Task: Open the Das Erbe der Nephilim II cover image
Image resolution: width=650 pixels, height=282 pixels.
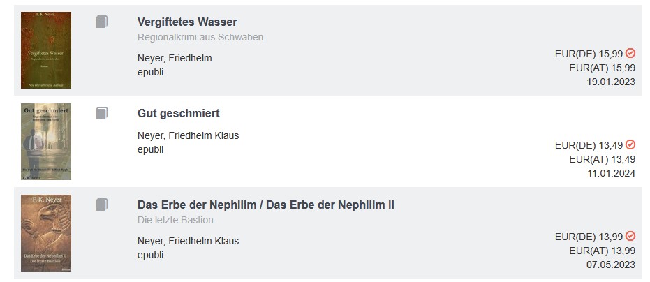Action: pos(46,233)
